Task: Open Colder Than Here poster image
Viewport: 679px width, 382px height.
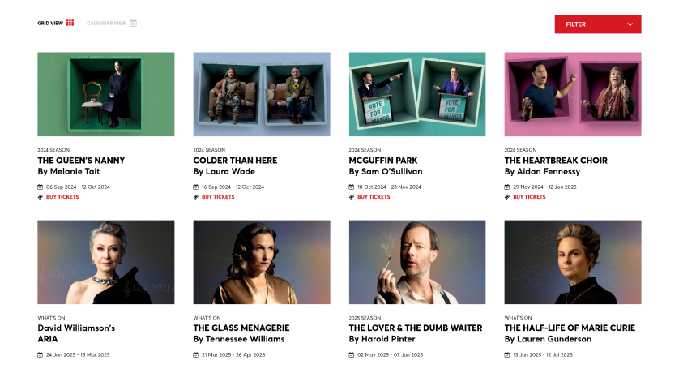Action: point(262,94)
